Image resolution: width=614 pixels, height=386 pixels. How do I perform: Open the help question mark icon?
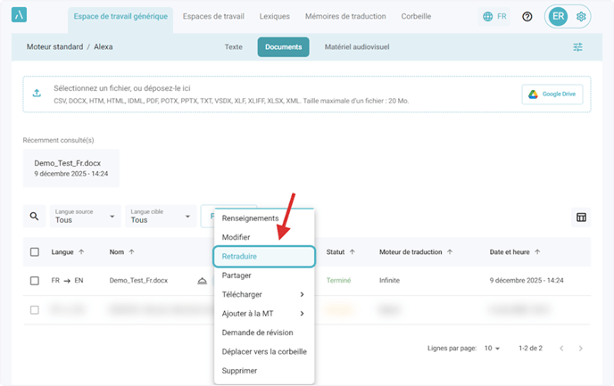[527, 17]
